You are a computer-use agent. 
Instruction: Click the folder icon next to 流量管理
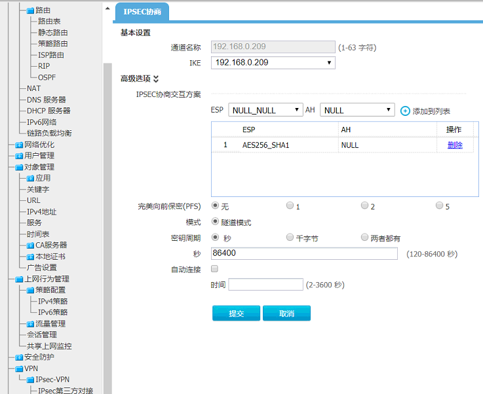click(x=30, y=324)
